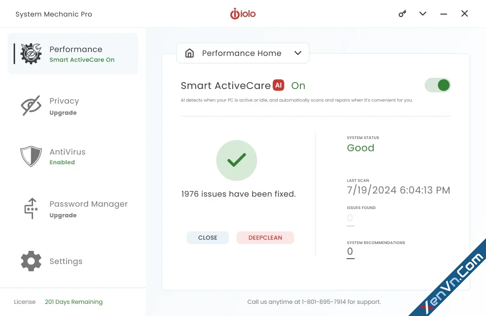Click the red AI badge
Image resolution: width=486 pixels, height=316 pixels.
[x=278, y=85]
